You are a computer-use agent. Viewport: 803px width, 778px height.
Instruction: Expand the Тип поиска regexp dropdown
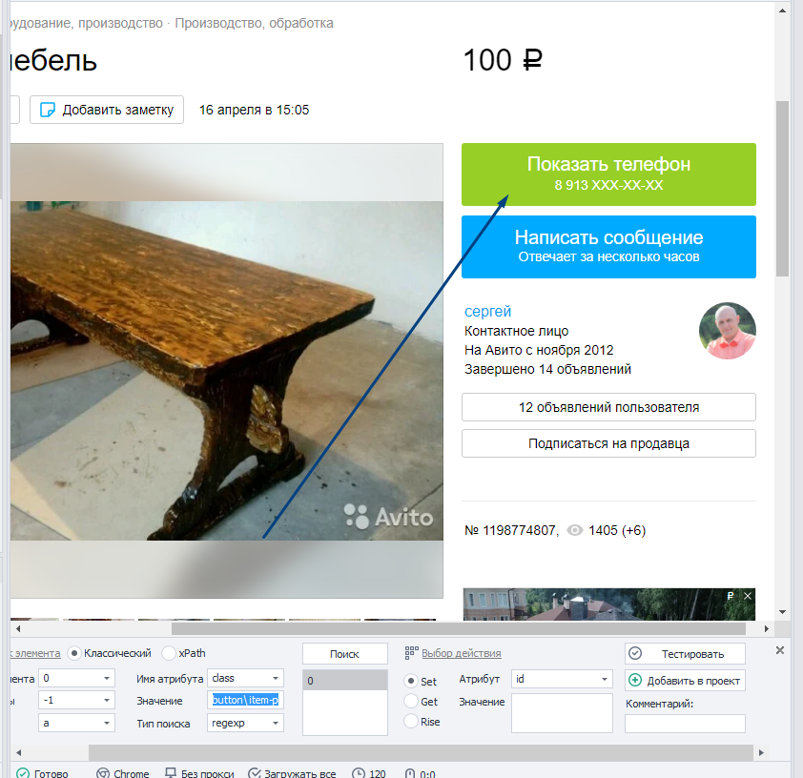tap(275, 723)
